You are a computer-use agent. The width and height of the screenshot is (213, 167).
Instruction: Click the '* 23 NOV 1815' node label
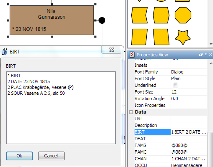pos(29,29)
